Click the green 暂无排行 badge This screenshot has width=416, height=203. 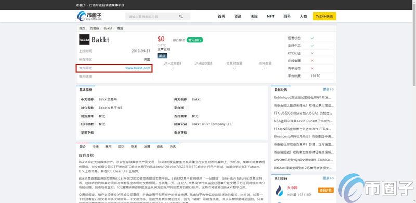click(194, 40)
